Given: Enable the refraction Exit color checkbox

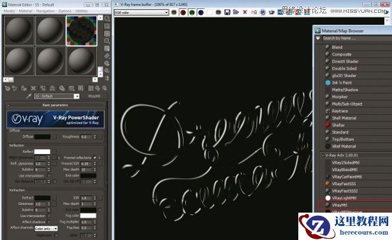Looking at the screenshot, I should click(99, 210).
